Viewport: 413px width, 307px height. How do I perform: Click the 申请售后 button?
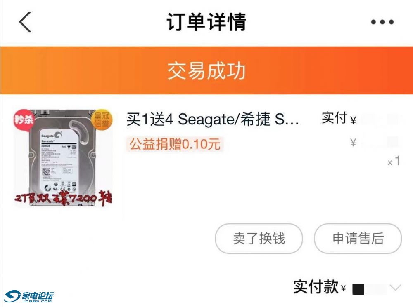(358, 239)
